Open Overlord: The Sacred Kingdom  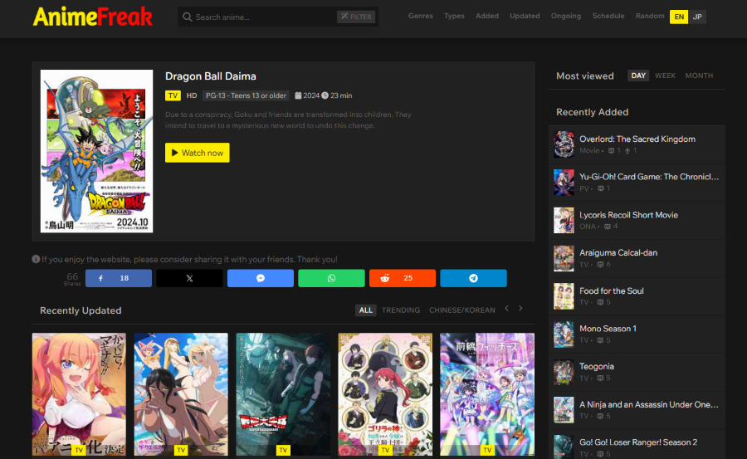click(637, 139)
